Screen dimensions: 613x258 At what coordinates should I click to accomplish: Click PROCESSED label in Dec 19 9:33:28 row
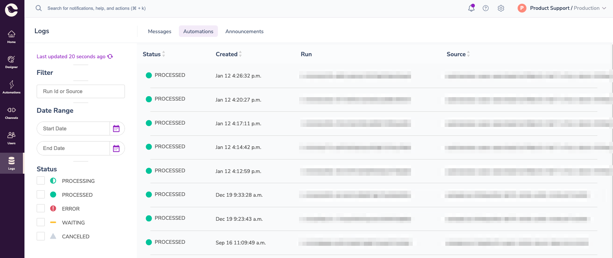170,194
